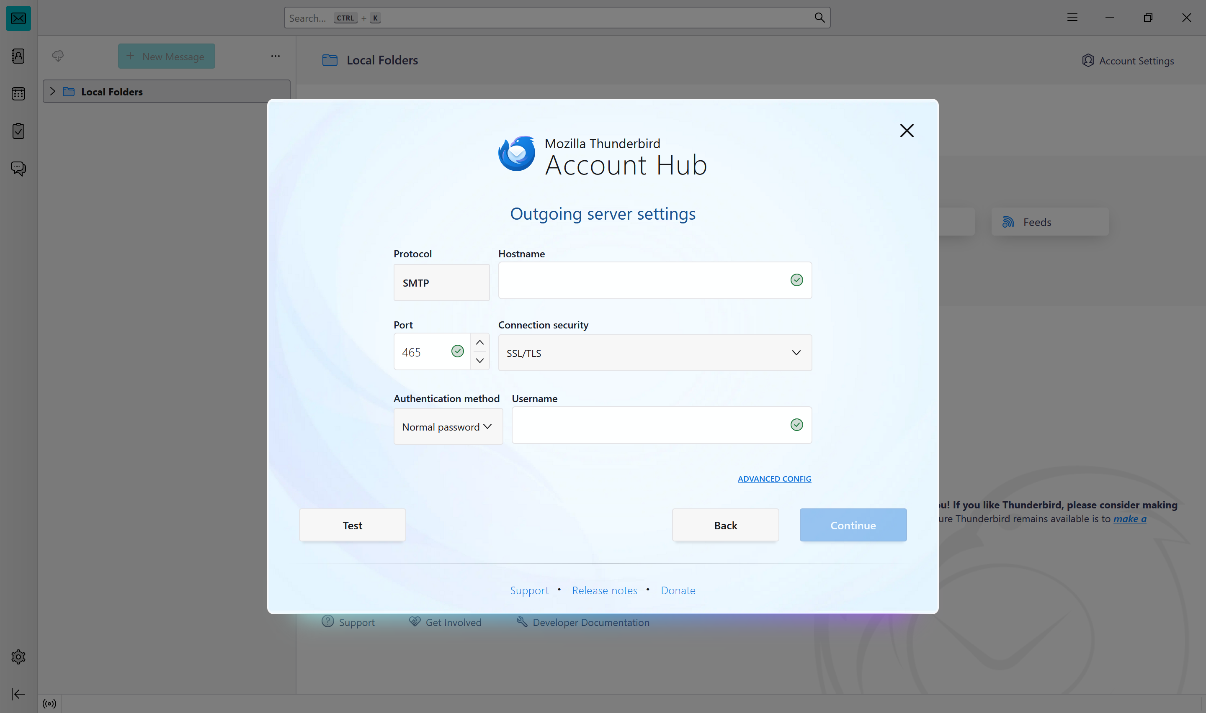Open the ADVANCED CONFIG link
Viewport: 1206px width, 713px height.
coord(774,479)
